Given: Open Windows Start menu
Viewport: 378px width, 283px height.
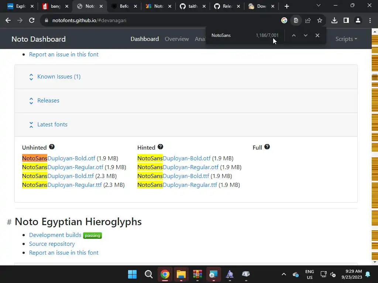Looking at the screenshot, I should tap(132, 274).
